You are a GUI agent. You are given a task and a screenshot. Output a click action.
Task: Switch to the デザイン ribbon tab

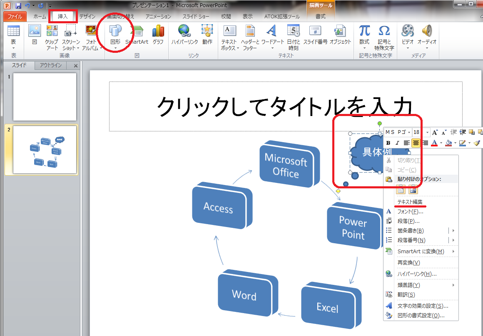[87, 16]
